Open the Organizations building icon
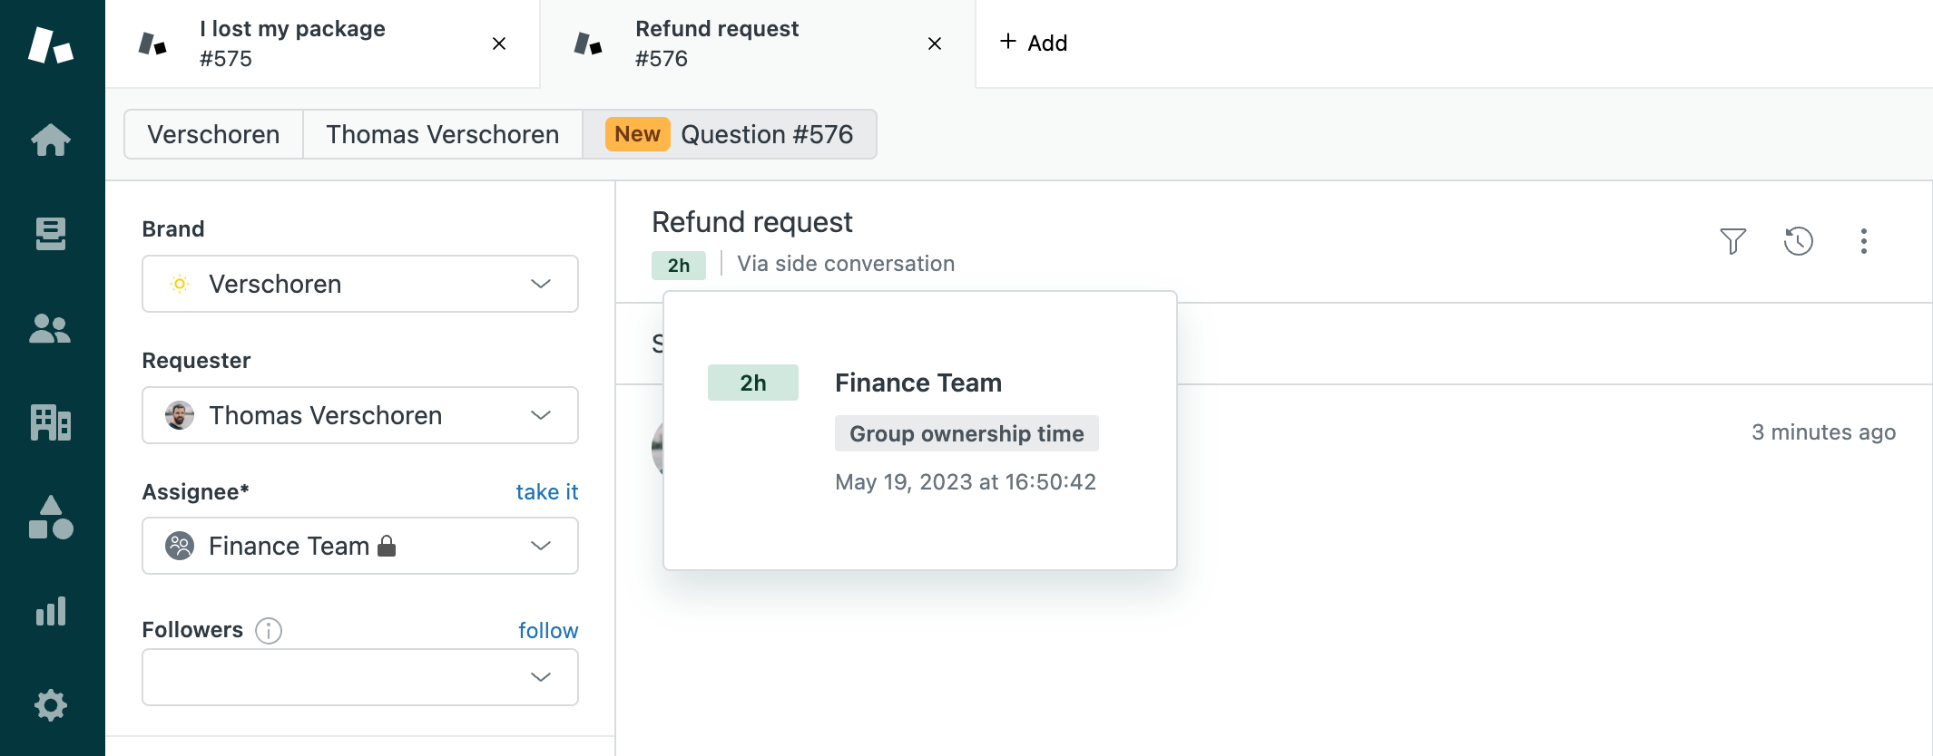 click(51, 422)
